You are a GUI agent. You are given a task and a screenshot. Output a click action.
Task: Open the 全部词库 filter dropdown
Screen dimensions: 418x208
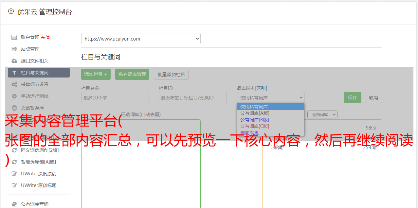click(x=322, y=114)
